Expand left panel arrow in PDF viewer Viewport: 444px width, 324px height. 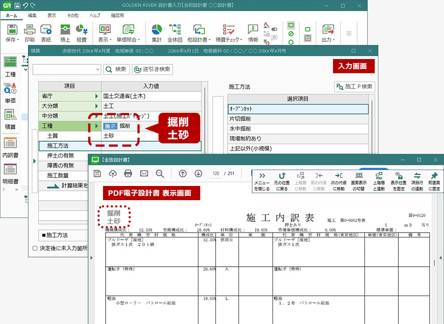click(x=91, y=258)
